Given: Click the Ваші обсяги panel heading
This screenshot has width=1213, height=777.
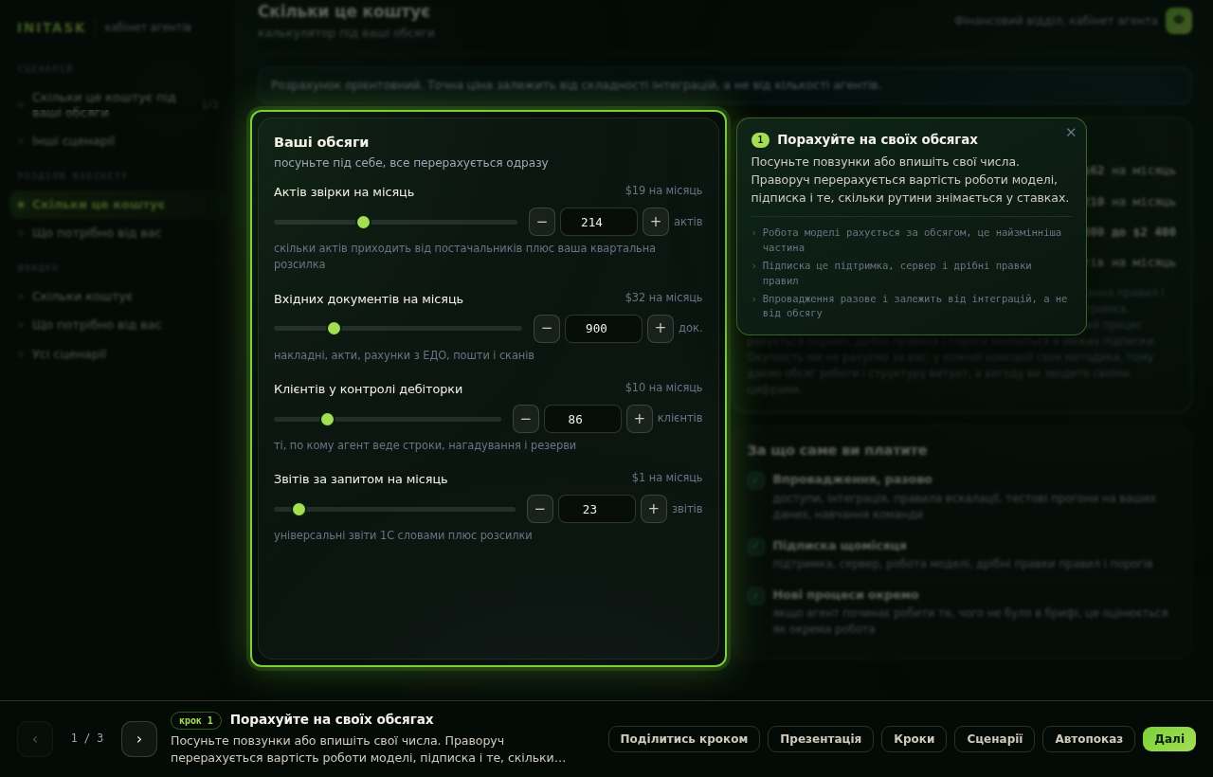Looking at the screenshot, I should click(x=321, y=142).
